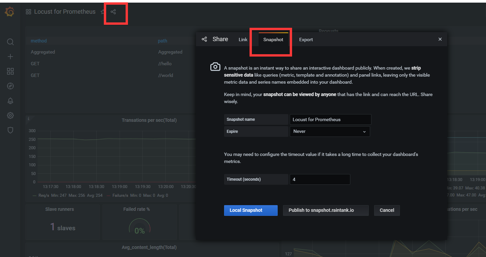
Task: Sort by the path column header
Action: pos(162,41)
